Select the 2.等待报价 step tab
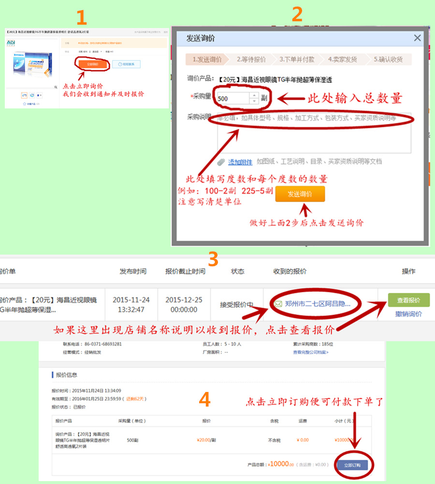The height and width of the screenshot is (484, 435). [251, 60]
